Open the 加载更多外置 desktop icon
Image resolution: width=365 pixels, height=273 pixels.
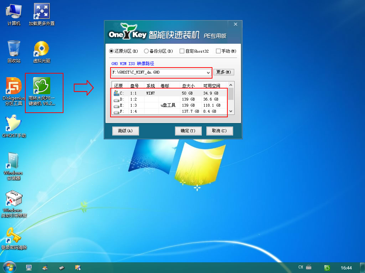[42, 11]
